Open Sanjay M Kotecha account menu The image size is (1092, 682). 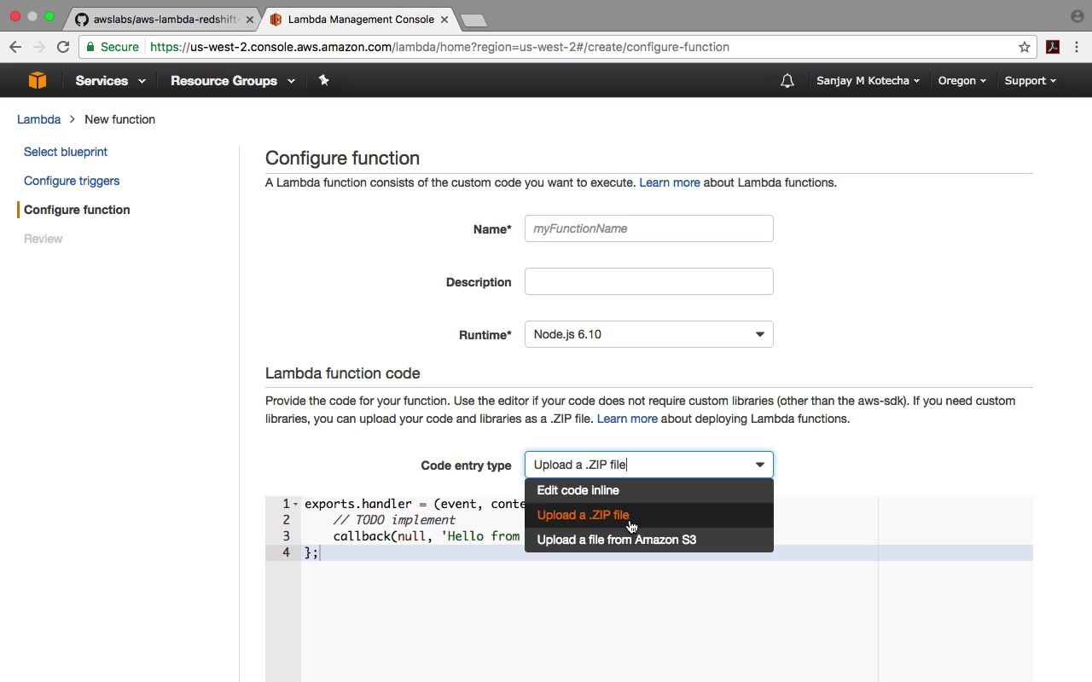(x=868, y=80)
